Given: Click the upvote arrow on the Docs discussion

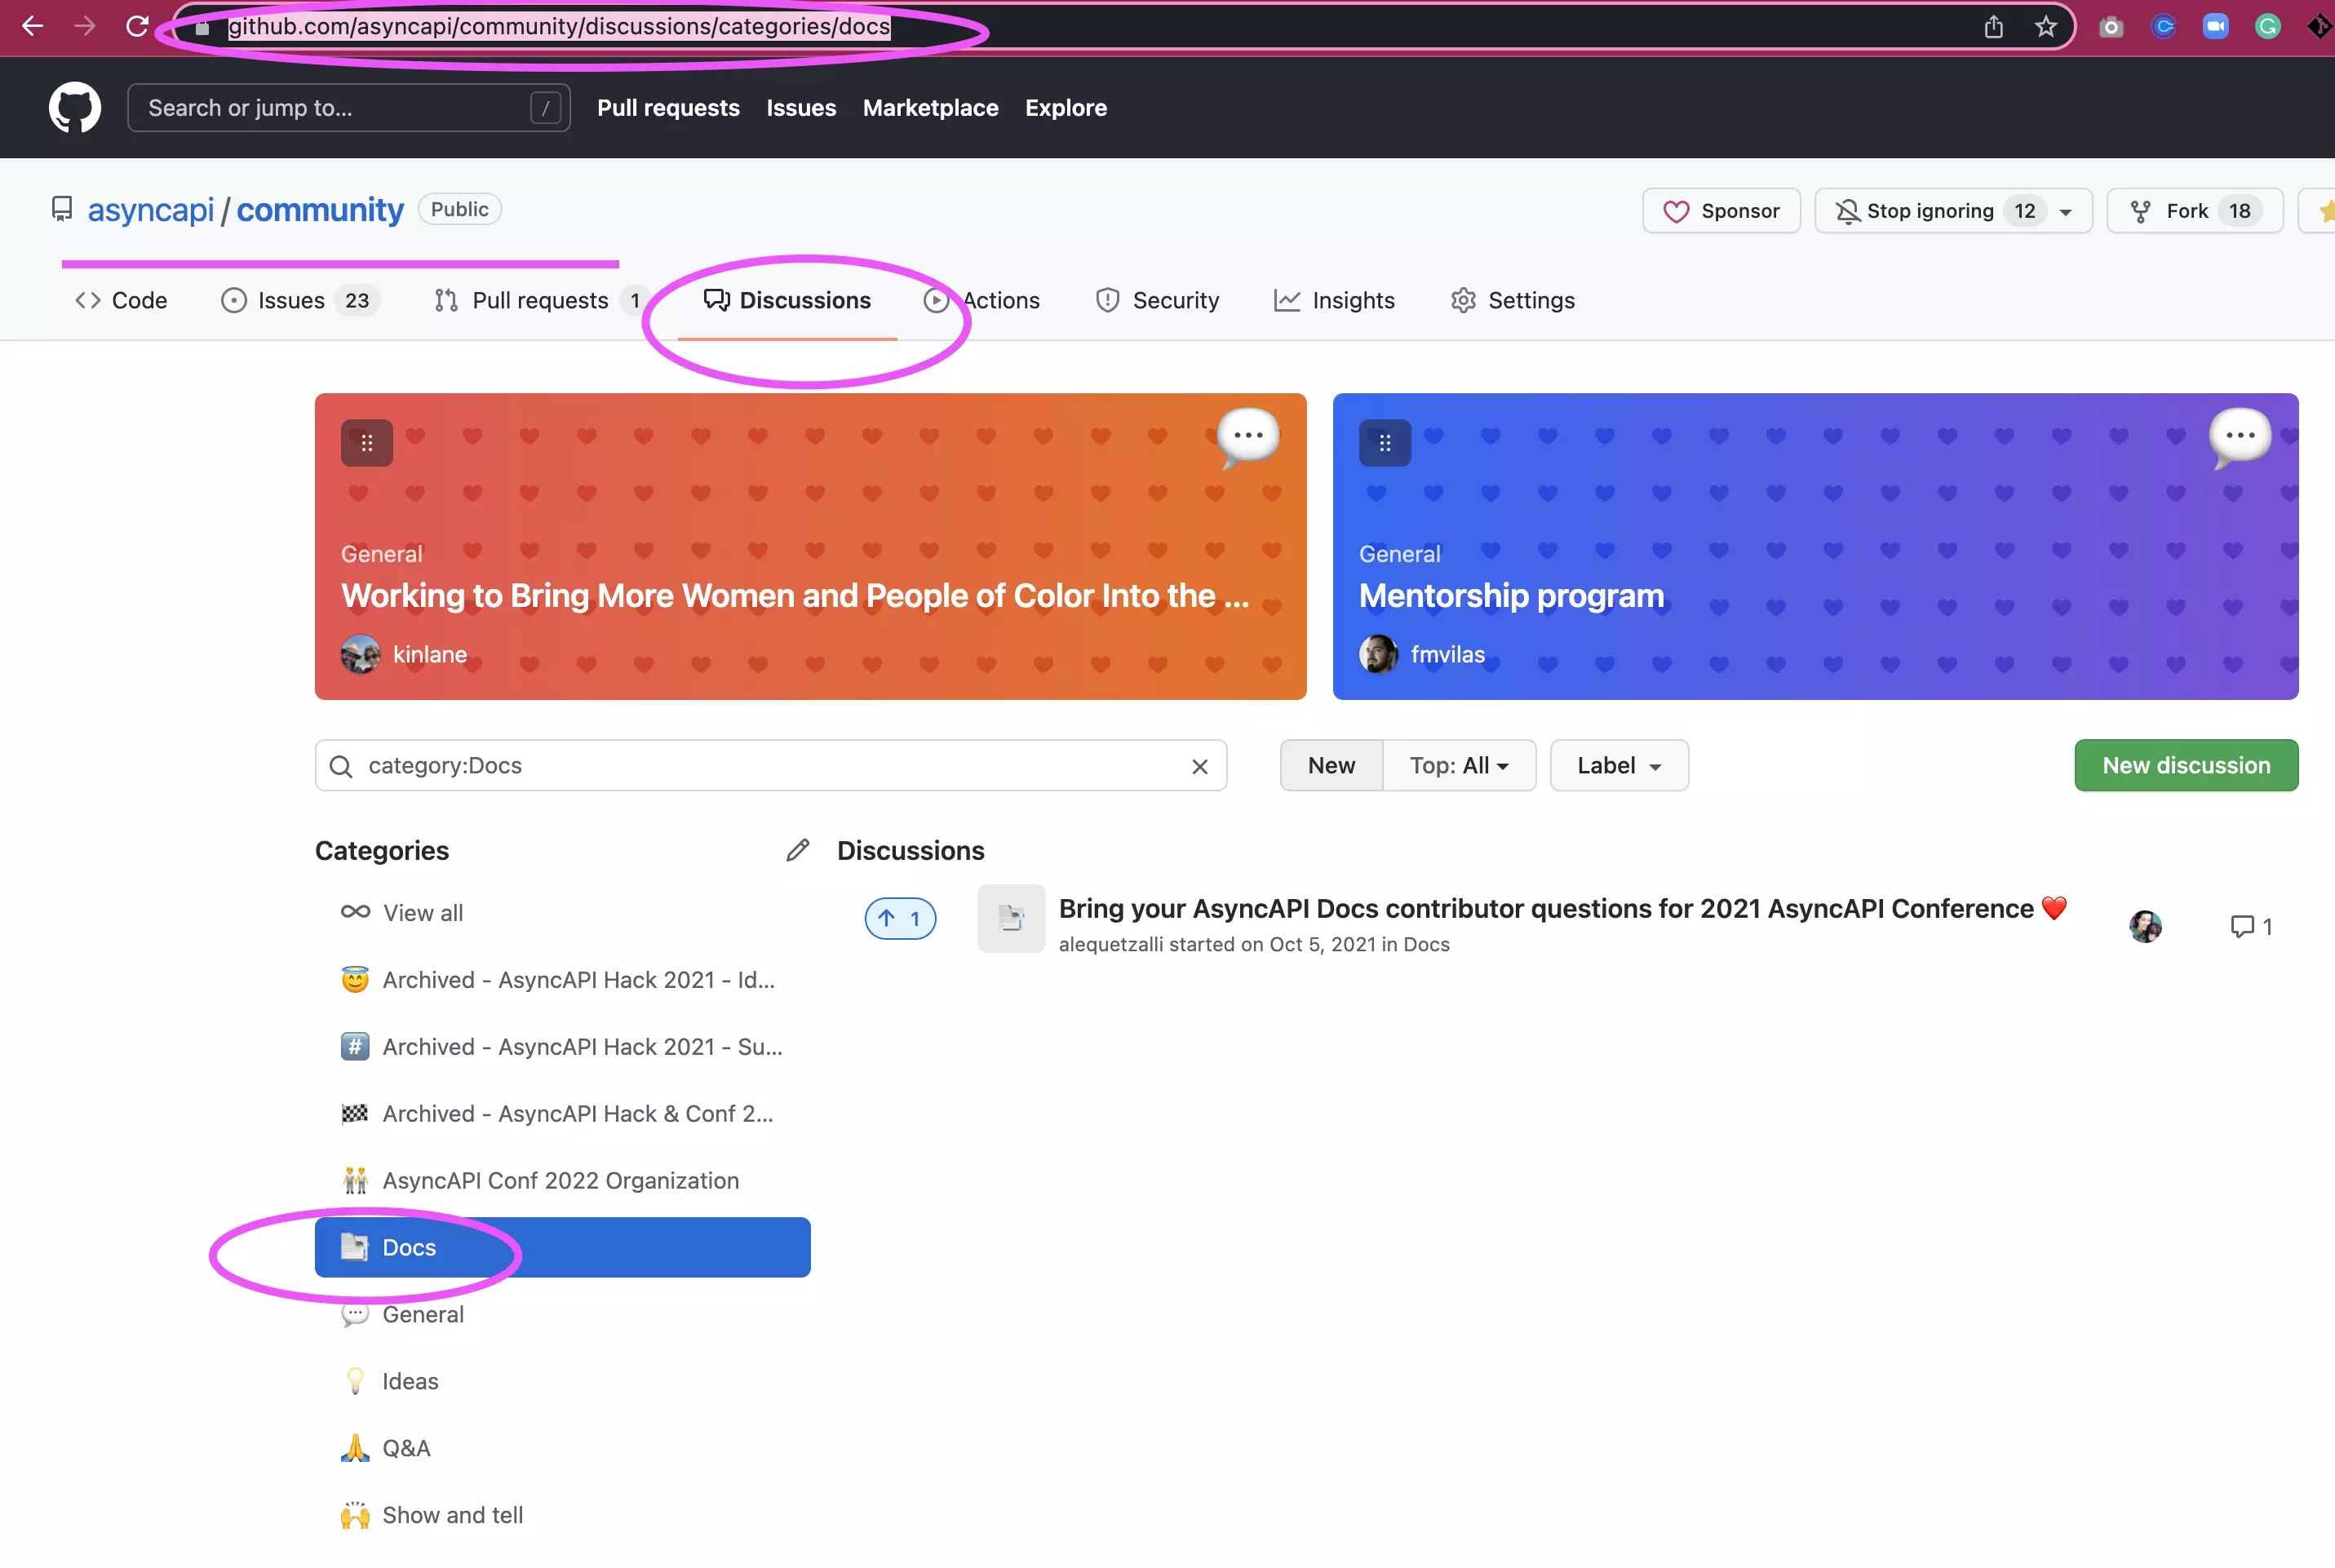Looking at the screenshot, I should pos(899,918).
